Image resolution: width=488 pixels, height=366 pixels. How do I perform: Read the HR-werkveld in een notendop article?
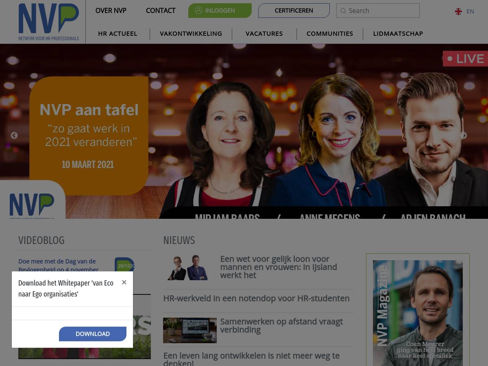(256, 298)
